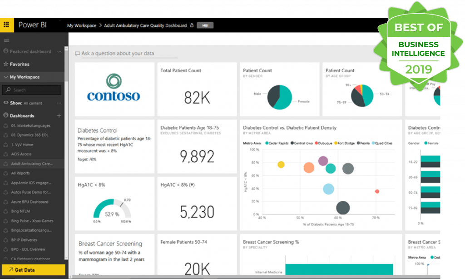Toggle the Show All content eye icon

click(5, 103)
